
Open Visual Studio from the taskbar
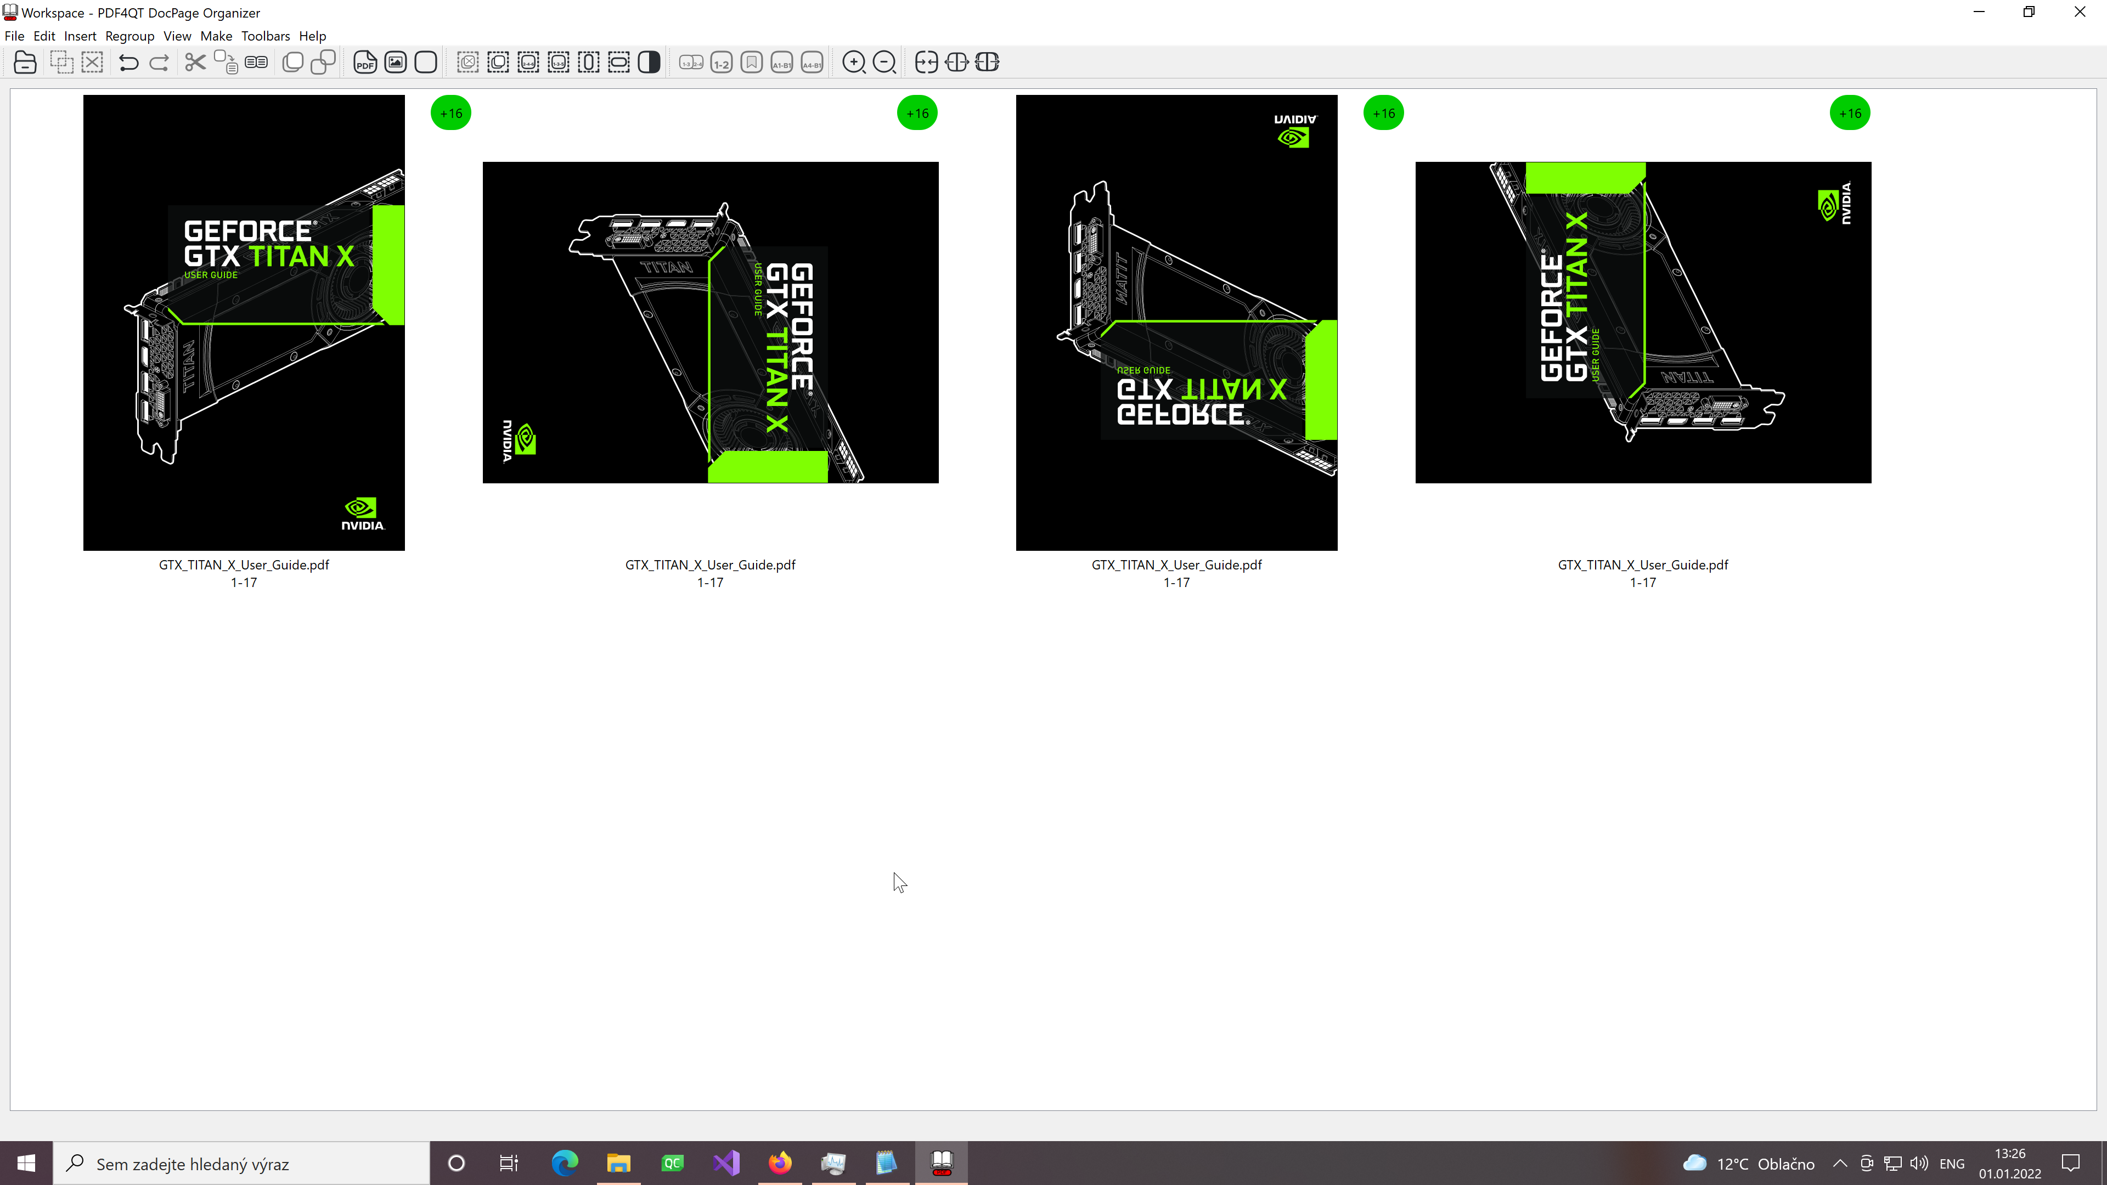726,1163
